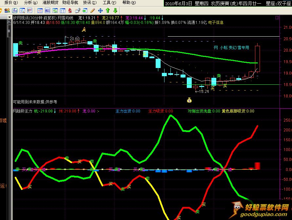Click the 额164.4万 turnover value
Viewport: 292px width, 220px height.
[115, 23]
